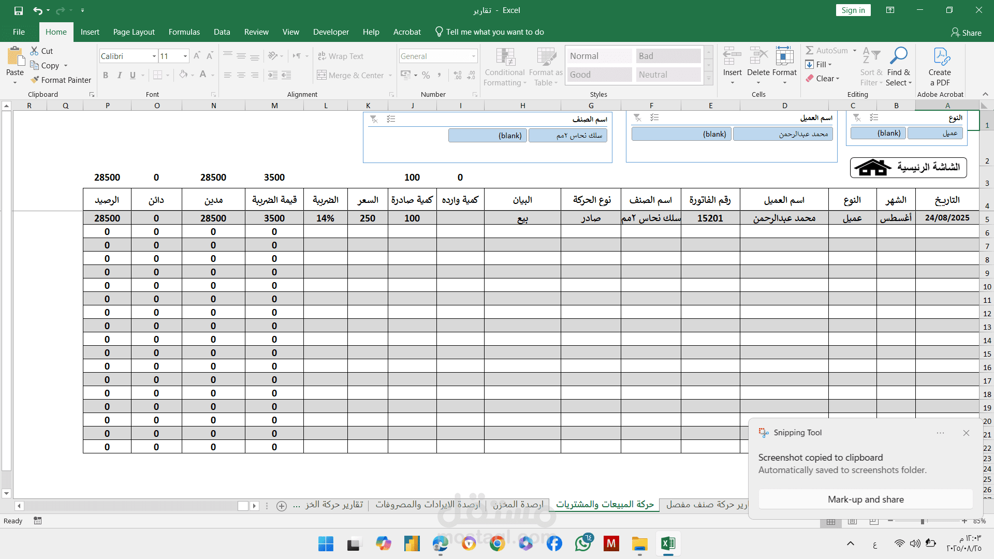Click the Sign in button
994x559 pixels.
[x=853, y=10]
